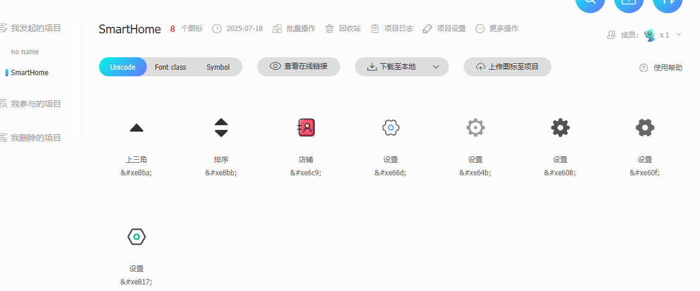The image size is (700, 291).
Task: Click 查看在线链接 button
Action: point(298,67)
